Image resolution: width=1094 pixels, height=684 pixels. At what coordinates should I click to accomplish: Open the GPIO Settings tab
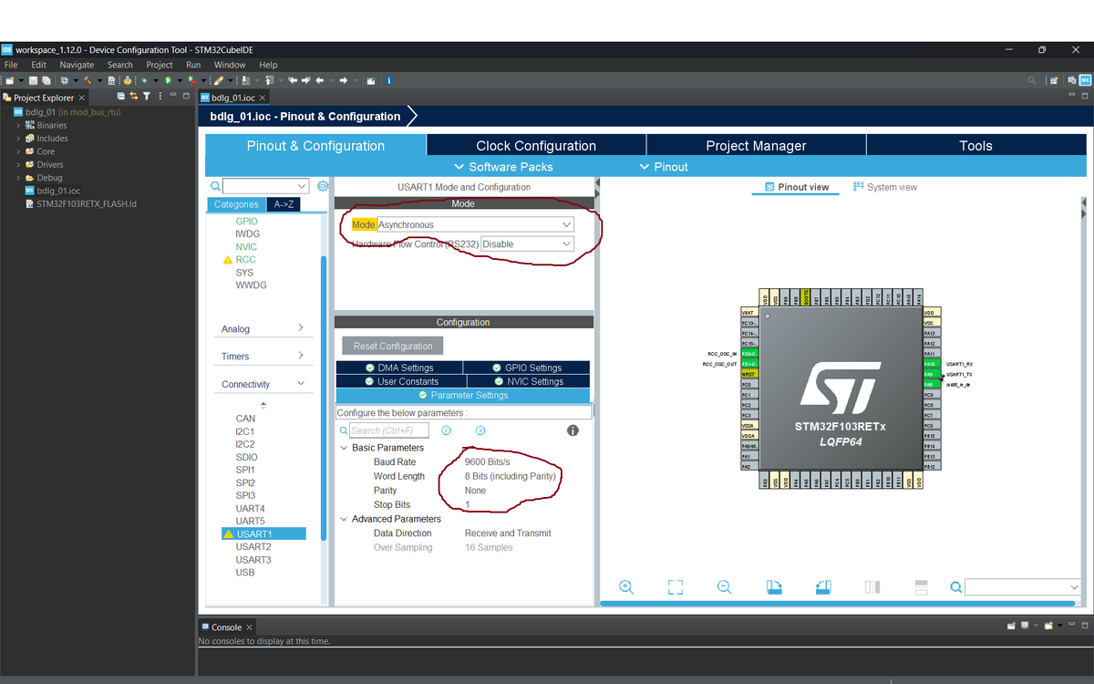click(x=527, y=368)
